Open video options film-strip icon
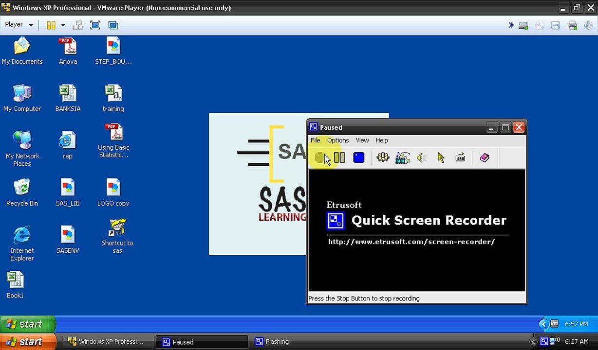Screen dimensions: 598x350 403,157
